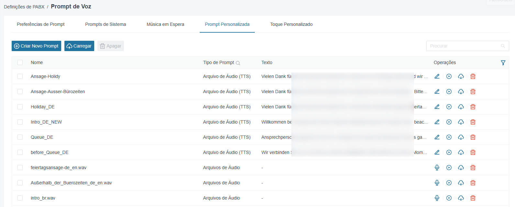Focus the Procurar search field
The height and width of the screenshot is (207, 515).
467,46
